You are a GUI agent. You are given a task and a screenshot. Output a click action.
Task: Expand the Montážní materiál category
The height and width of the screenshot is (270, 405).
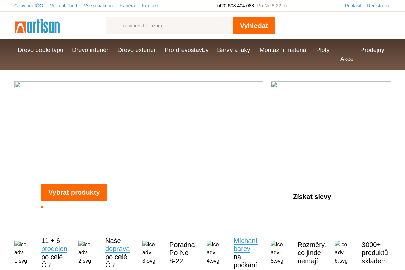pos(283,50)
